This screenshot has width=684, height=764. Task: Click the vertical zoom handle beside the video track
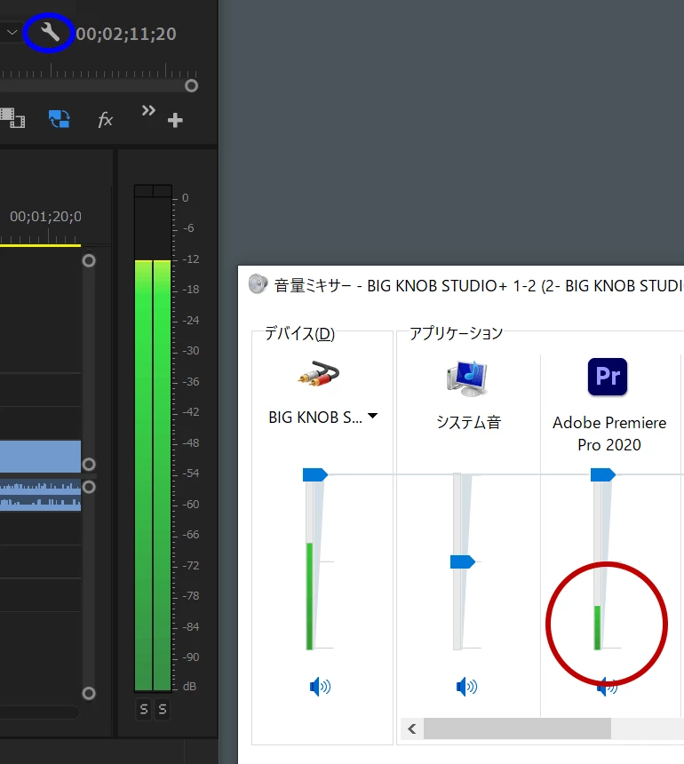point(89,464)
